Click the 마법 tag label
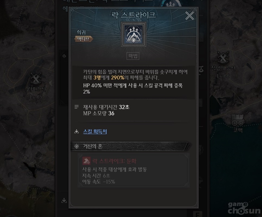Screen dimensions: 262x217 click(133, 56)
